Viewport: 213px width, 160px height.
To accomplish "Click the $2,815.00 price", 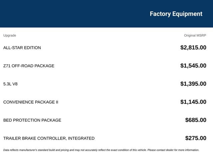I will [193, 47].
